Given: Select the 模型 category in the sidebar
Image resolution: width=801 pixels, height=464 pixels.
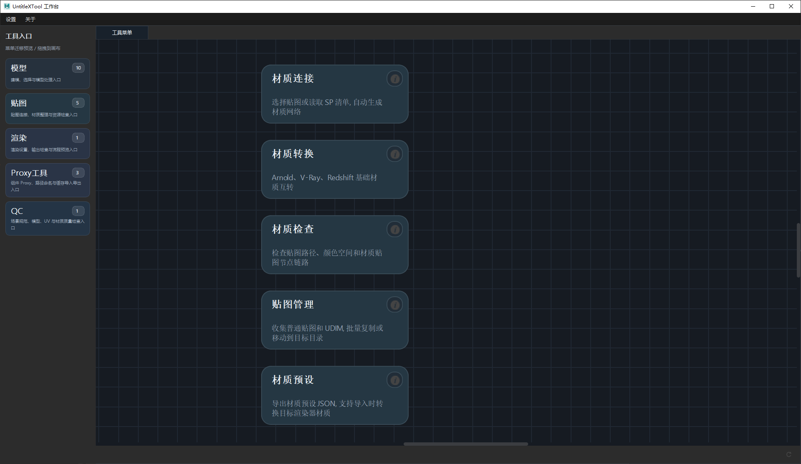Looking at the screenshot, I should point(47,73).
